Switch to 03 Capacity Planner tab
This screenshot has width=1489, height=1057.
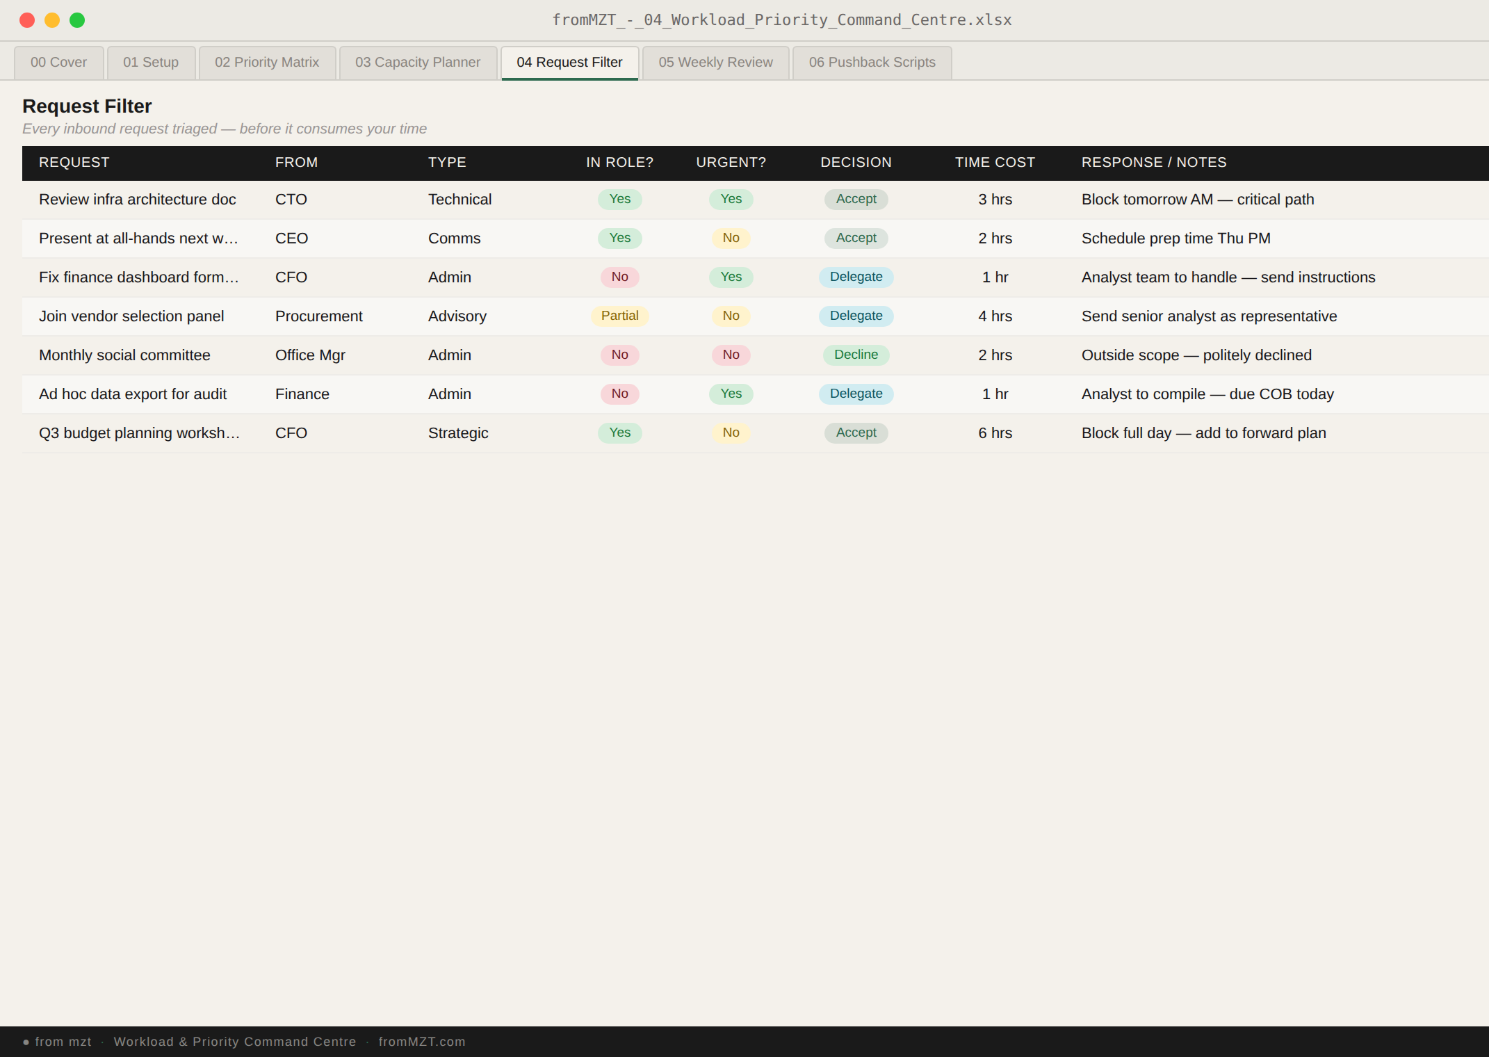point(418,63)
